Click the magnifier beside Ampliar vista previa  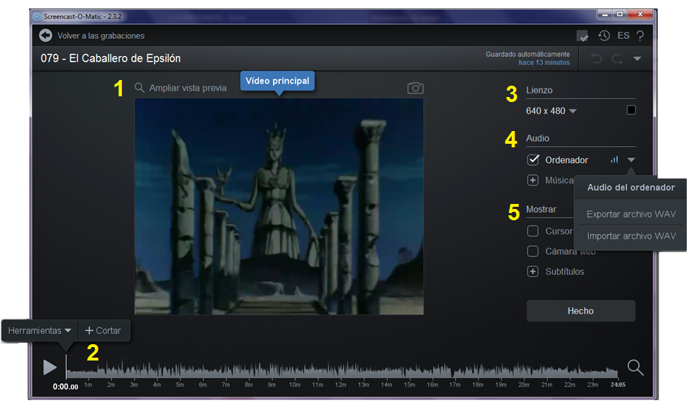139,88
